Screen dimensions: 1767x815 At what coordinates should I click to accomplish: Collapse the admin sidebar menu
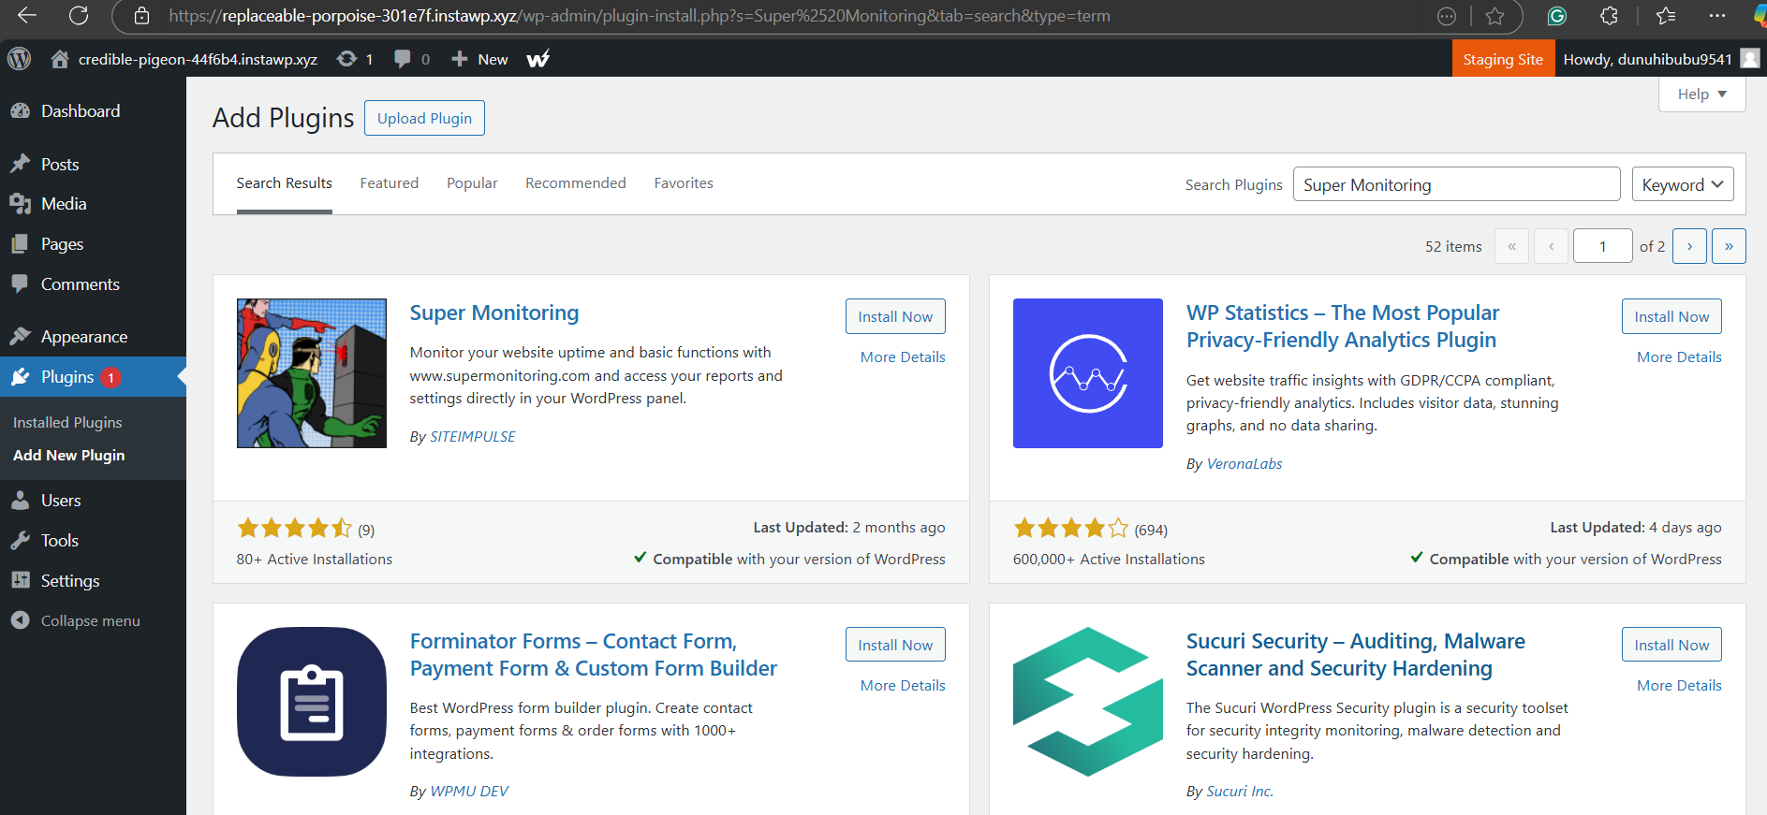coord(77,620)
